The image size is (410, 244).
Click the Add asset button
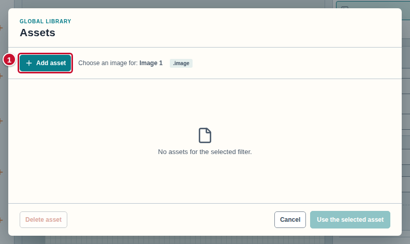pyautogui.click(x=45, y=63)
